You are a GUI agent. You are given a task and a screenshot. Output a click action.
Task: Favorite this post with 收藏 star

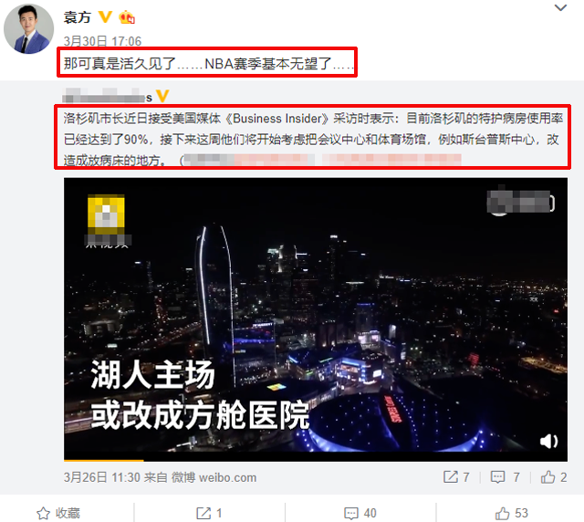point(58,513)
